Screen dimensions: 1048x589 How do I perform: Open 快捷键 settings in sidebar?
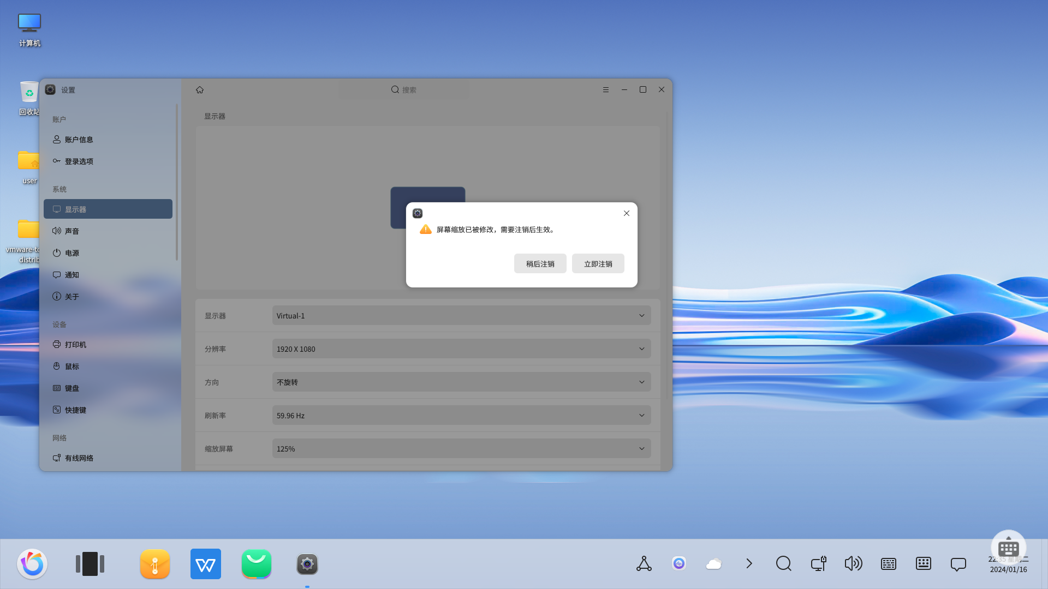tap(108, 410)
